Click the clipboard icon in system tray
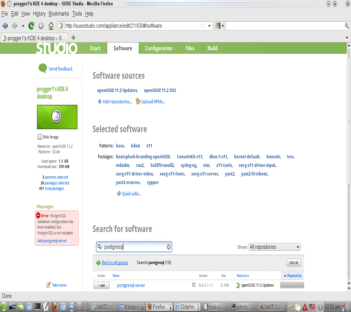The width and height of the screenshot is (351, 312). 298,307
